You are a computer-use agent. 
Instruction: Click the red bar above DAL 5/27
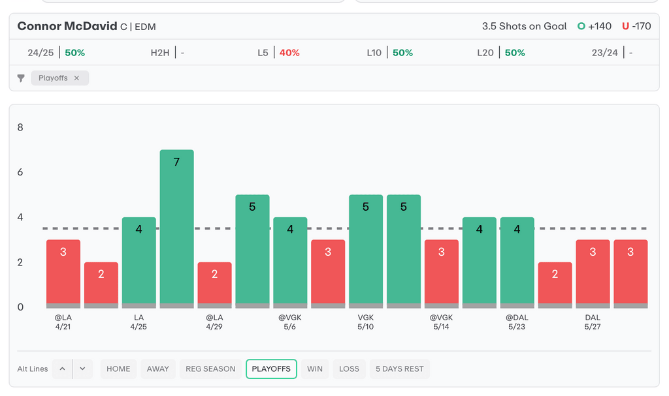point(593,273)
